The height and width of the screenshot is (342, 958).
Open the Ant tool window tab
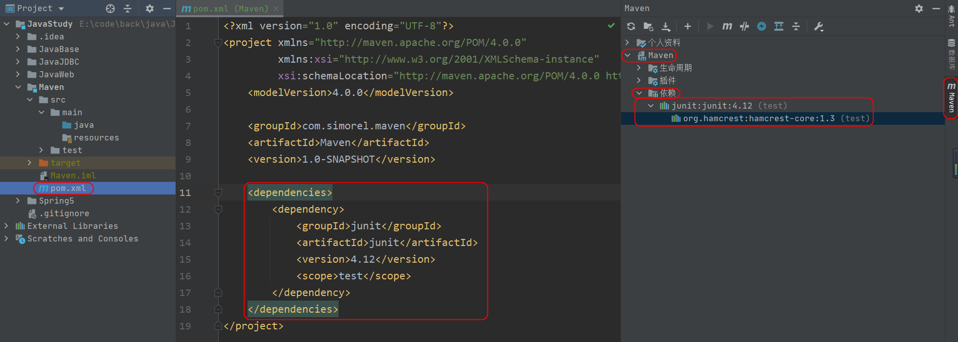[951, 16]
